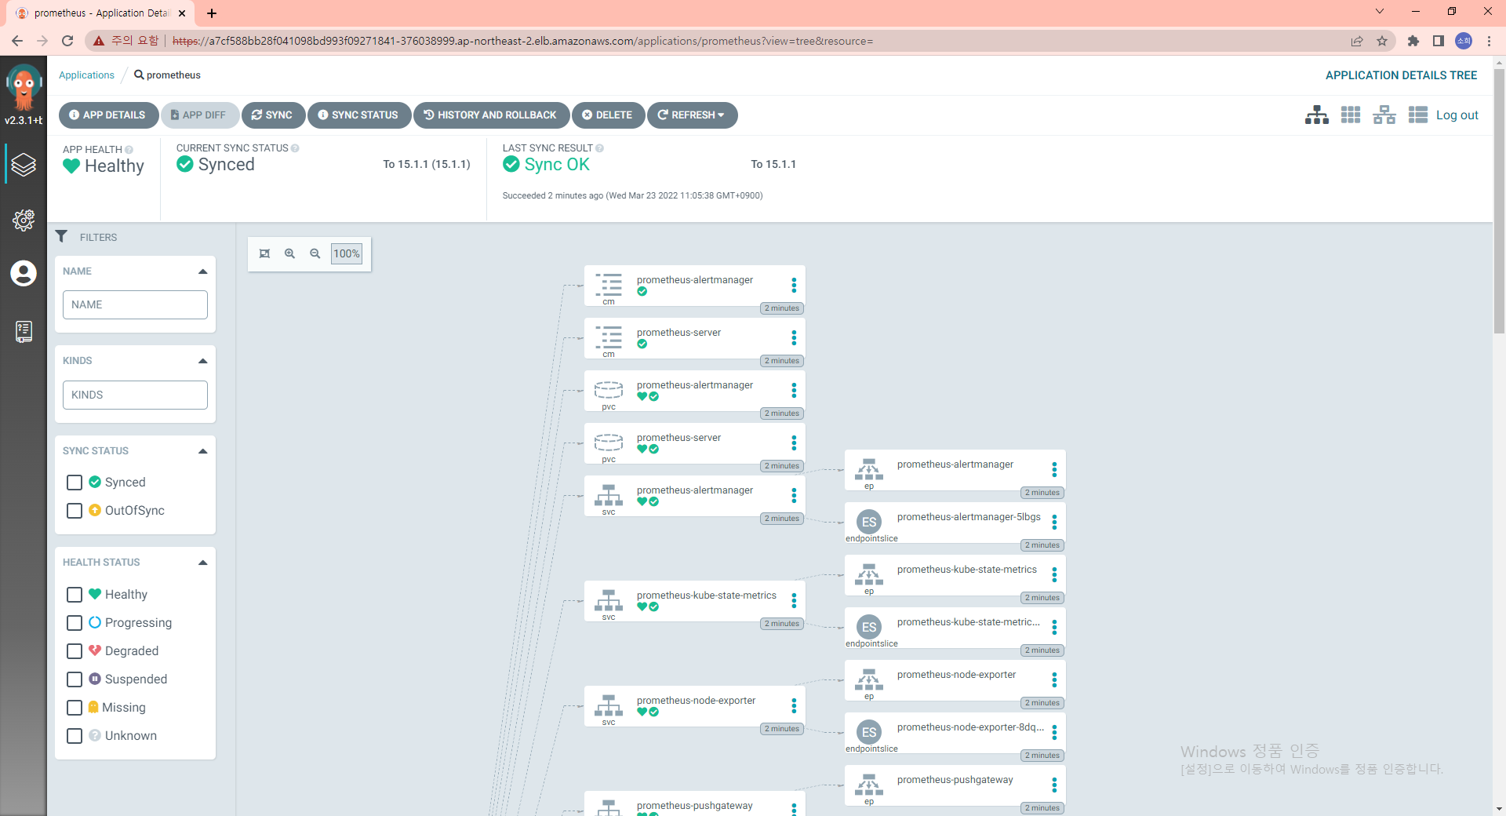Open menu dots for prometheus-pushgateway ep node
Screen dimensions: 1506x816
pos(1054,785)
